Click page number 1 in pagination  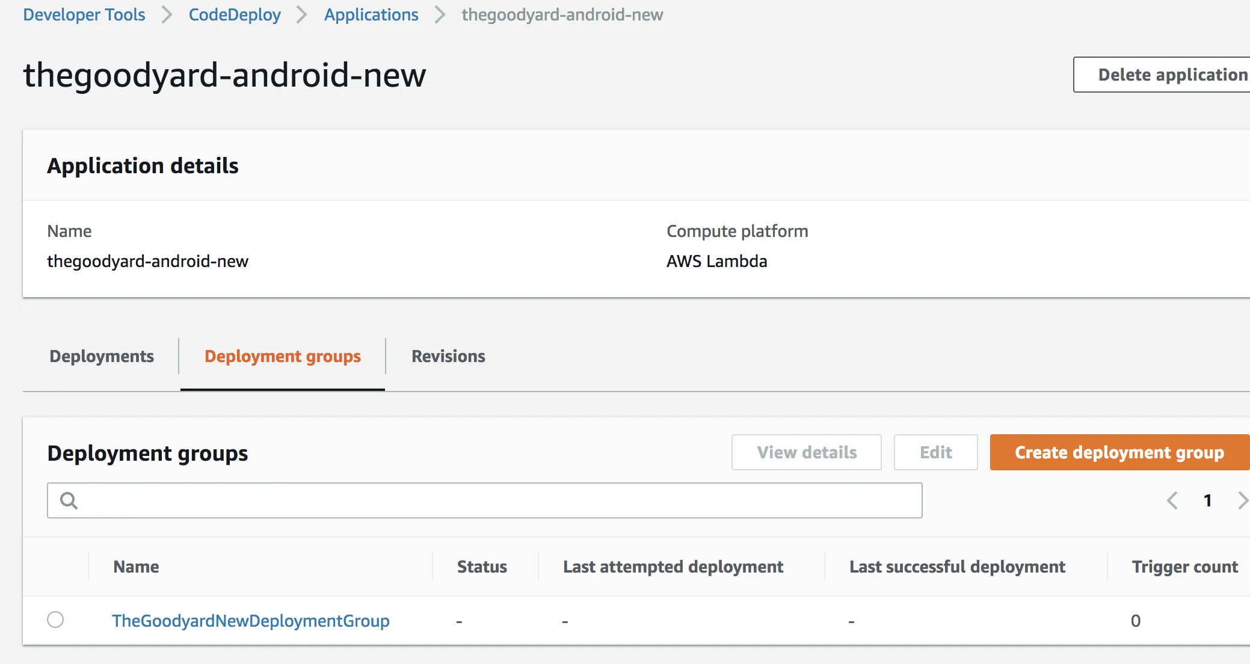[1207, 500]
